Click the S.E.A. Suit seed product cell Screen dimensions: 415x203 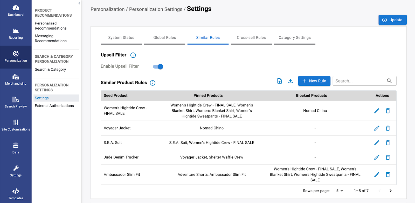[x=113, y=143]
